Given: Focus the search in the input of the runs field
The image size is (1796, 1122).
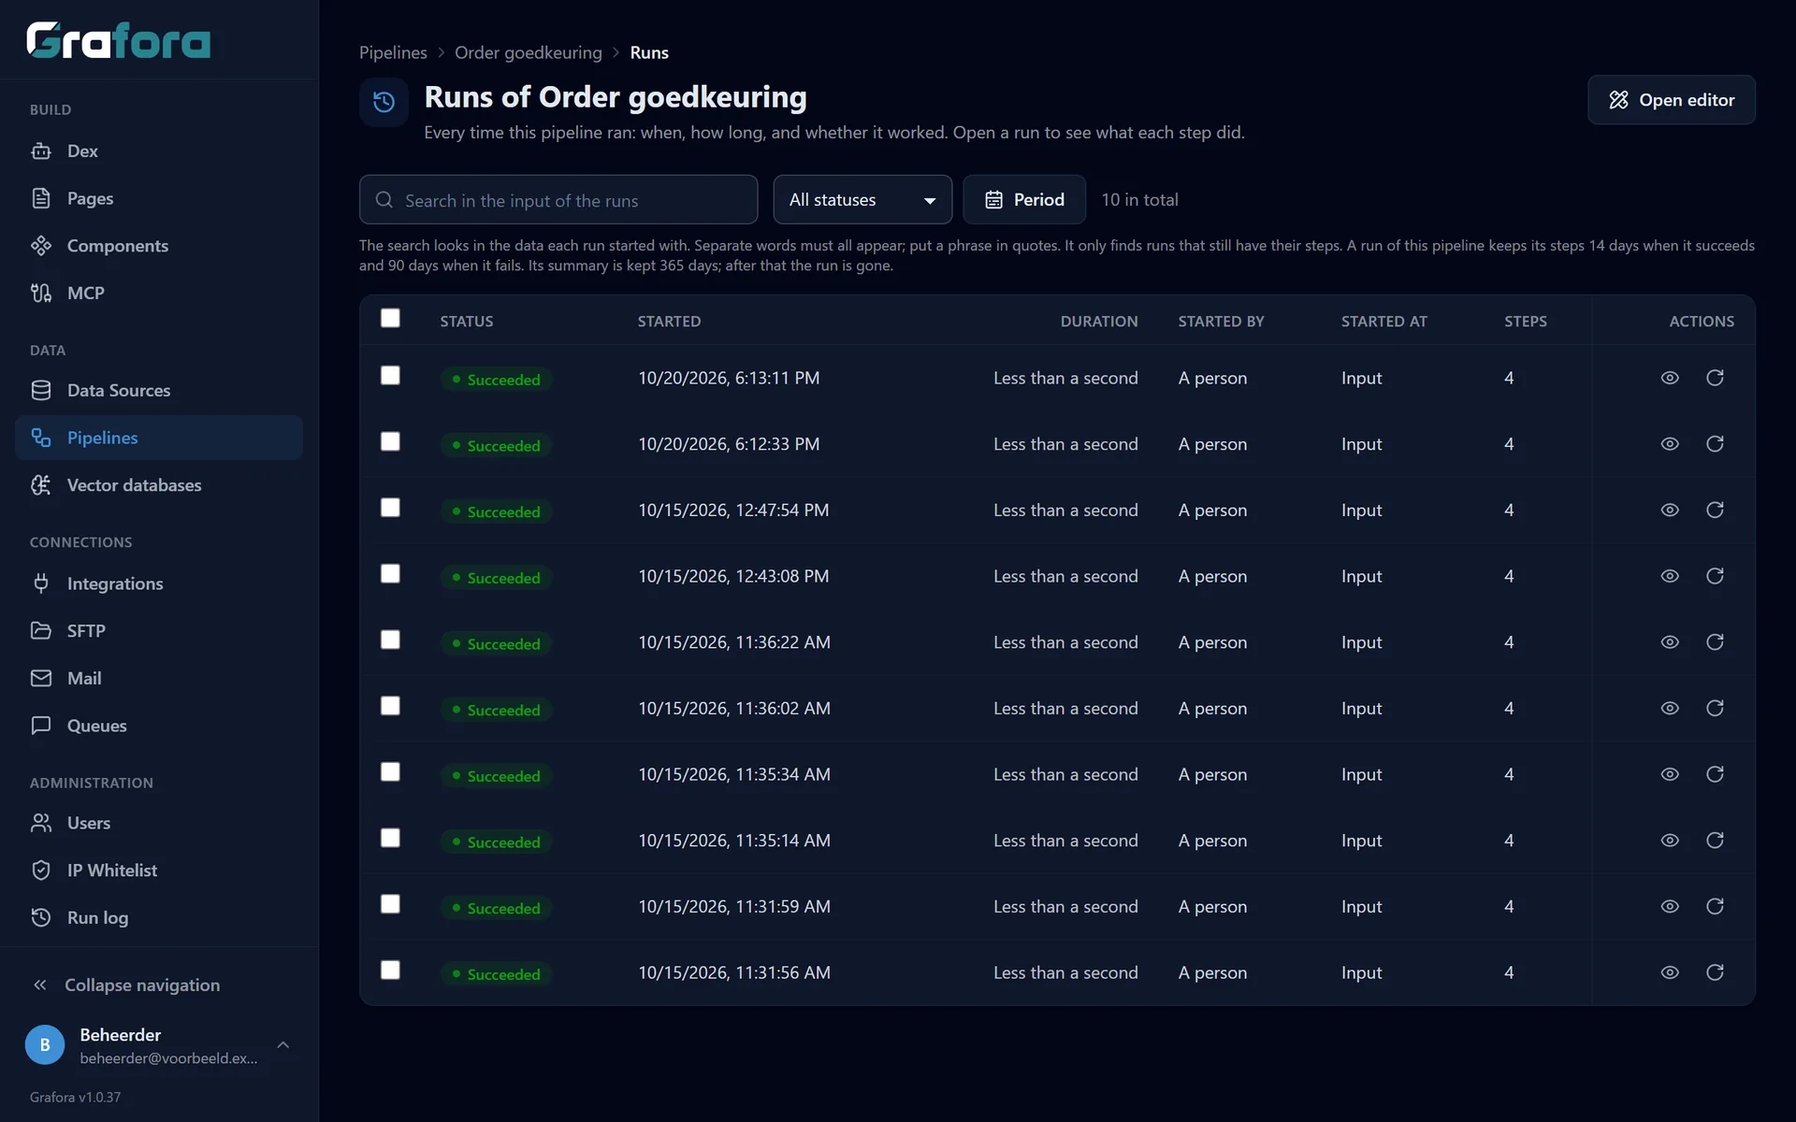Looking at the screenshot, I should 558,199.
